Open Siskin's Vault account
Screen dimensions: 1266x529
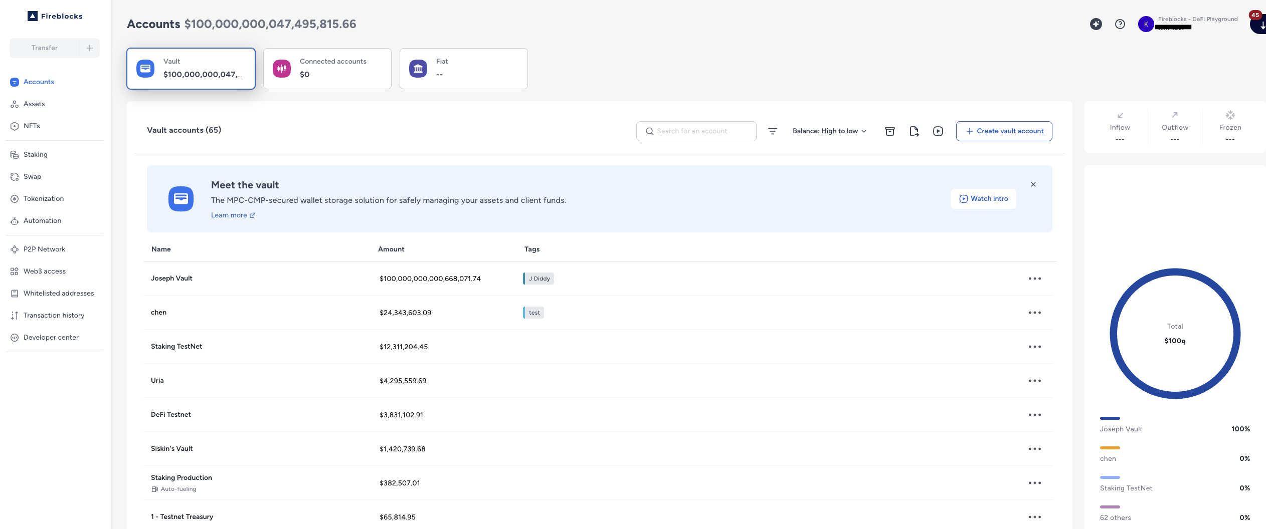[172, 449]
